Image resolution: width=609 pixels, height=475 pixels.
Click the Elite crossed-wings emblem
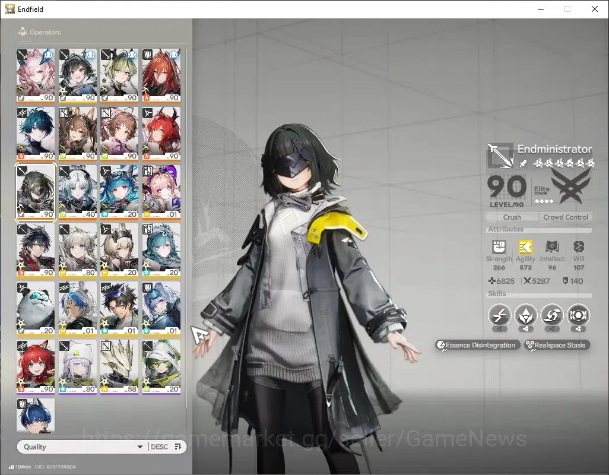[570, 186]
